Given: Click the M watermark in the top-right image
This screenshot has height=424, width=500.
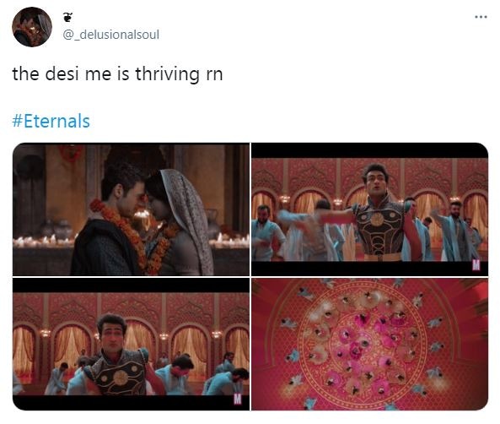Looking at the screenshot, I should 476,265.
